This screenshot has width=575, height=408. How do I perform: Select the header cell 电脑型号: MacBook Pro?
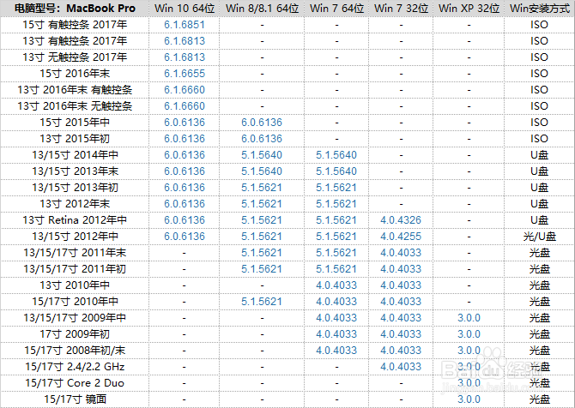[75, 9]
